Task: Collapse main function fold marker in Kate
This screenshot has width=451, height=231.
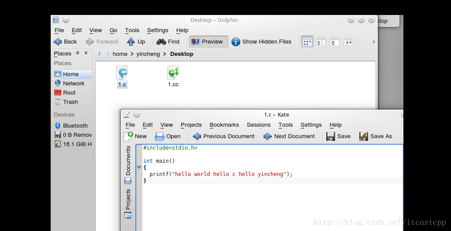Action: pos(139,167)
